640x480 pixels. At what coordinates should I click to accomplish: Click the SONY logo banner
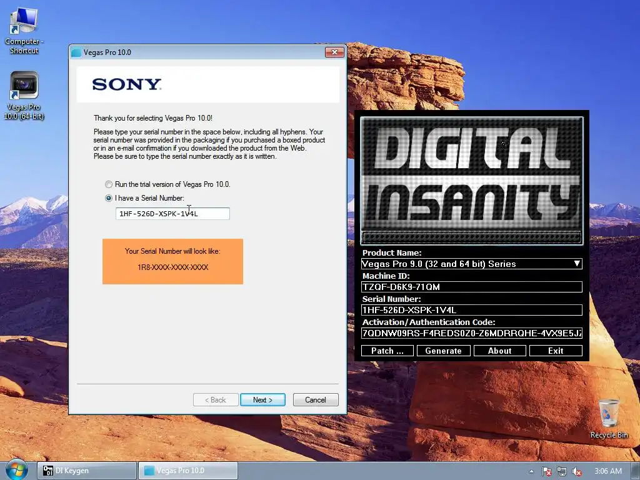pyautogui.click(x=207, y=84)
